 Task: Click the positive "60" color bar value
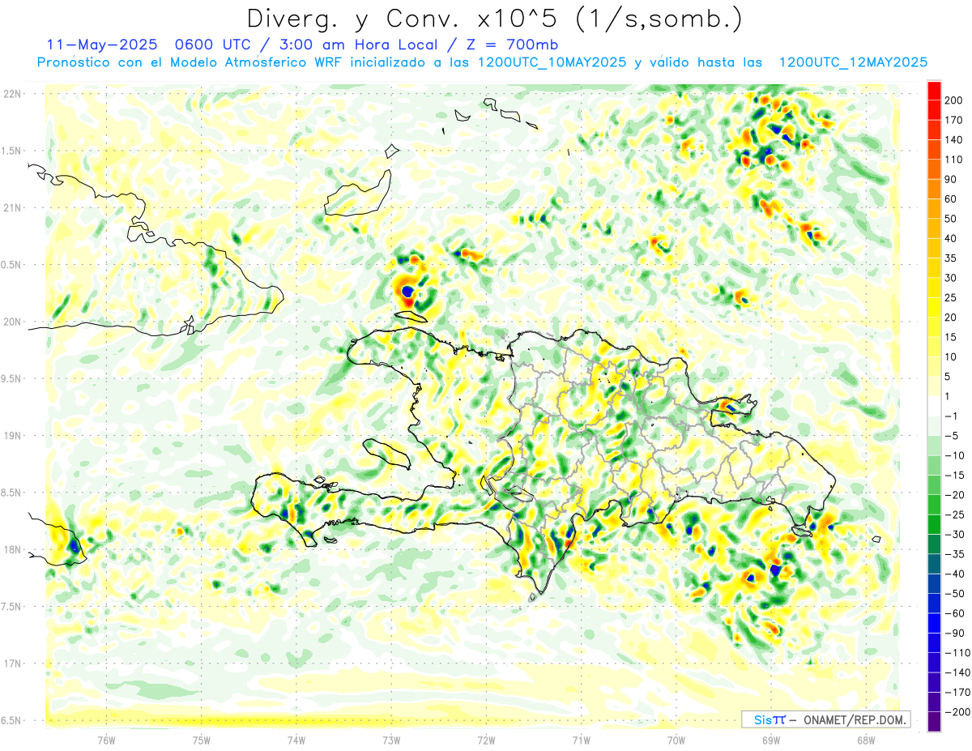[950, 199]
